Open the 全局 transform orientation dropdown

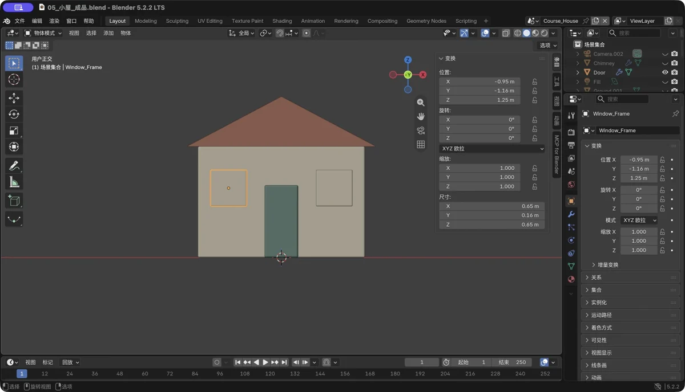tap(241, 34)
